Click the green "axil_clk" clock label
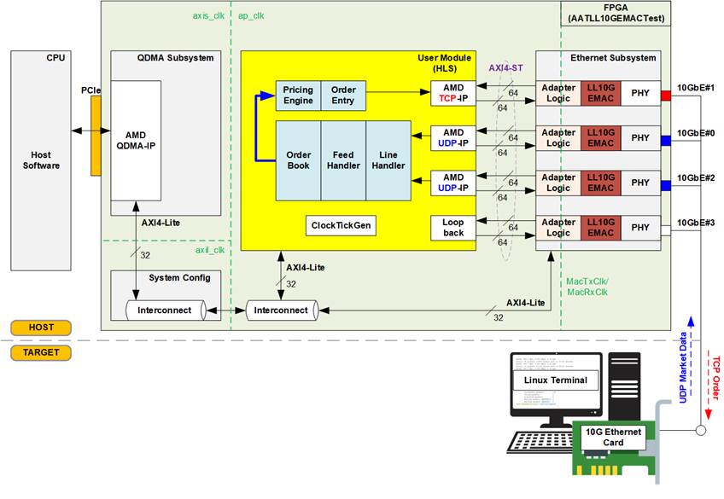Screen dimensions: 724x499 [x=210, y=250]
